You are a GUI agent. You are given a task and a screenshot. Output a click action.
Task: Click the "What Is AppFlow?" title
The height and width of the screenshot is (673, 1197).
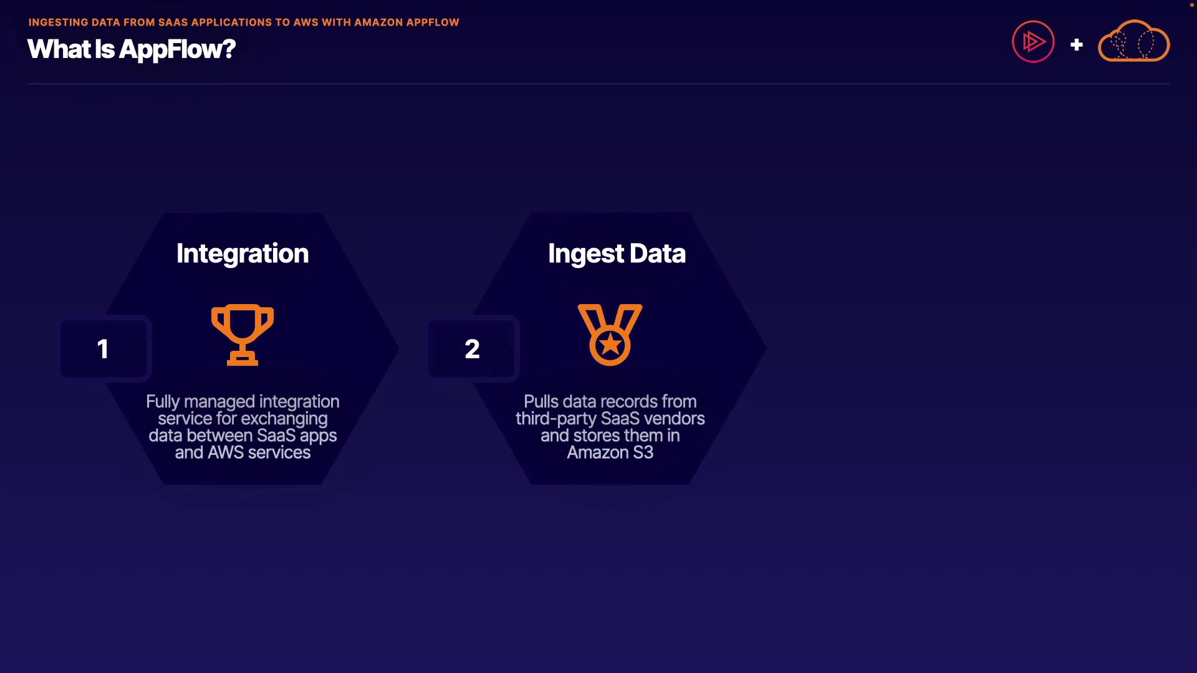(132, 49)
